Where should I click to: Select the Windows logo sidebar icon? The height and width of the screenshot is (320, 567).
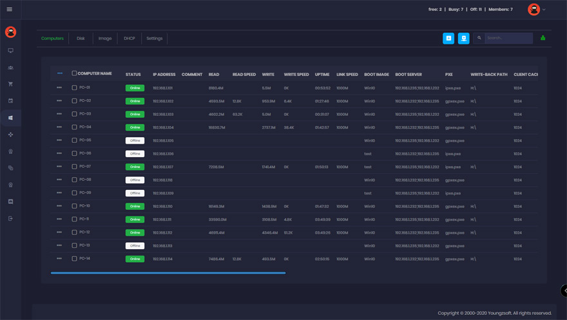pos(10,118)
